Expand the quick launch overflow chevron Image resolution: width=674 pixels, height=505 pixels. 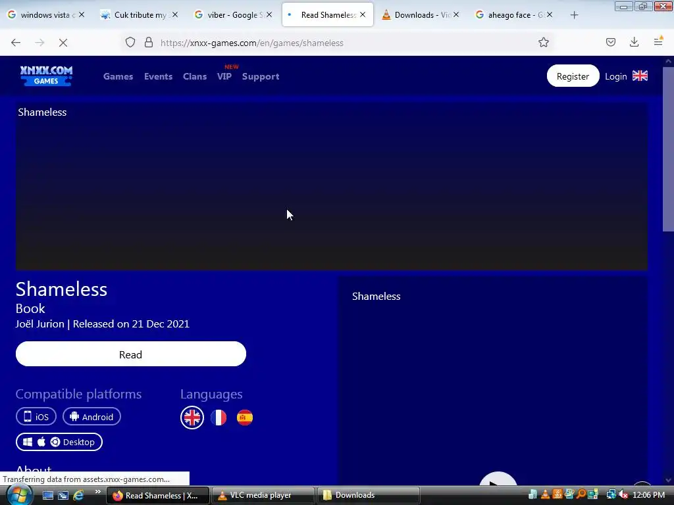click(x=97, y=492)
